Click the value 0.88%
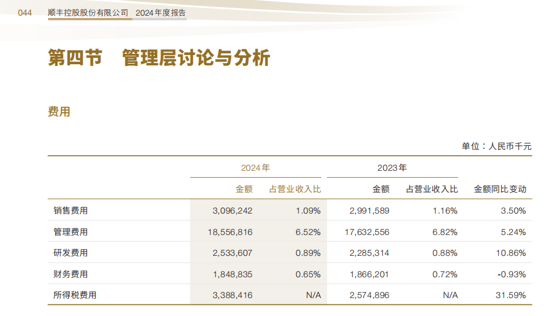 pos(445,253)
